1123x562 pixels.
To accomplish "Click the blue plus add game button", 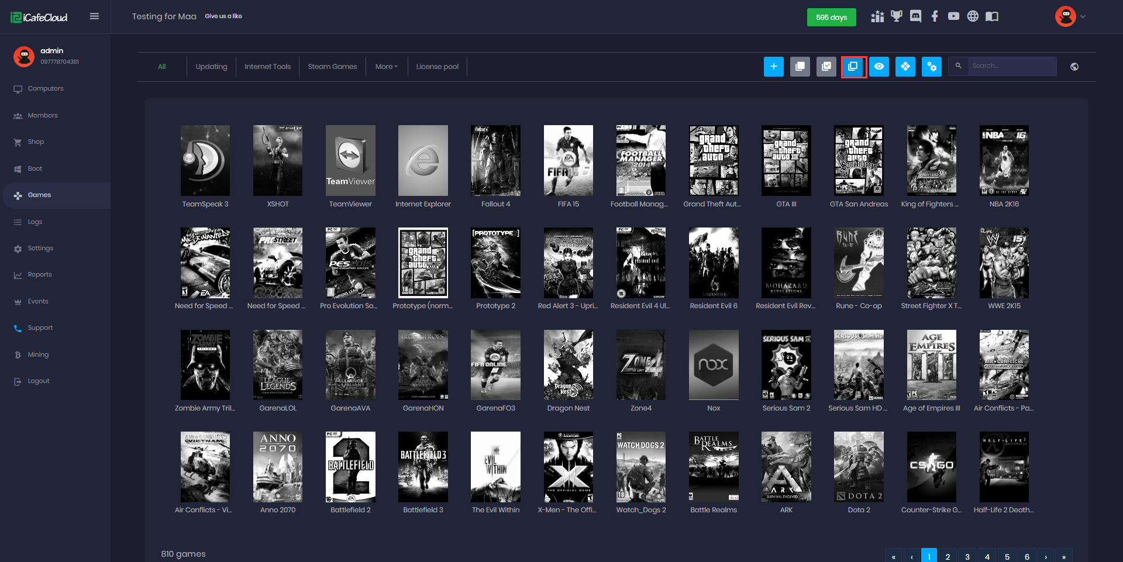I will click(x=773, y=67).
